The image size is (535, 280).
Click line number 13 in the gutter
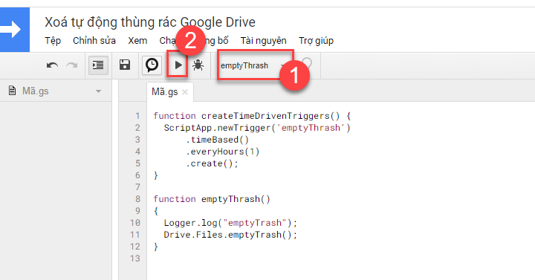click(135, 258)
